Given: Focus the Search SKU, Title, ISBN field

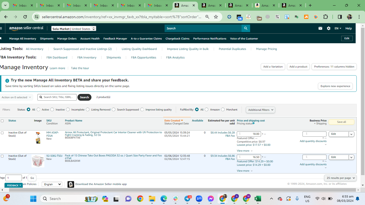Looking at the screenshot, I should click(57, 97).
